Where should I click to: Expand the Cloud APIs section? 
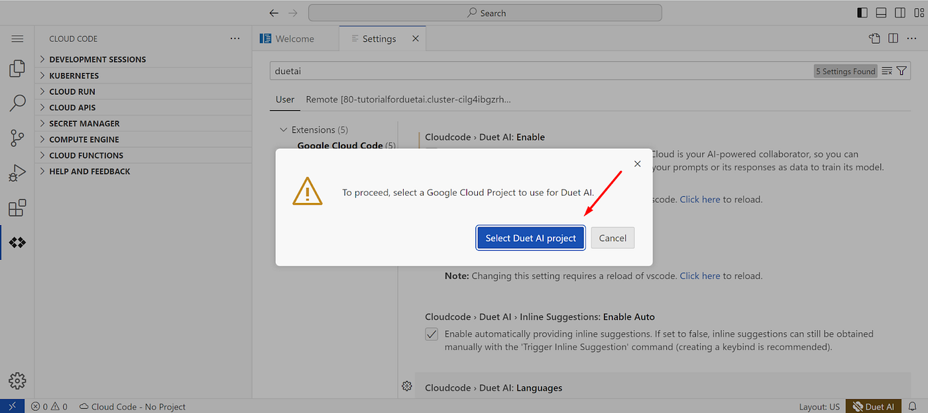pos(143,107)
